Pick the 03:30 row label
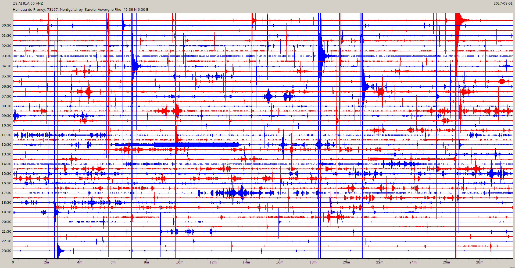Screen dimensions: 515x268 [6, 56]
